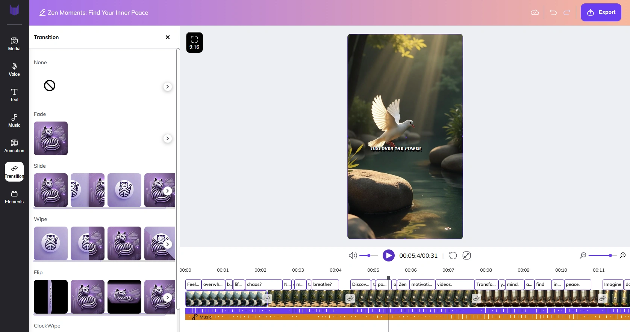Open the Elements panel

click(14, 197)
